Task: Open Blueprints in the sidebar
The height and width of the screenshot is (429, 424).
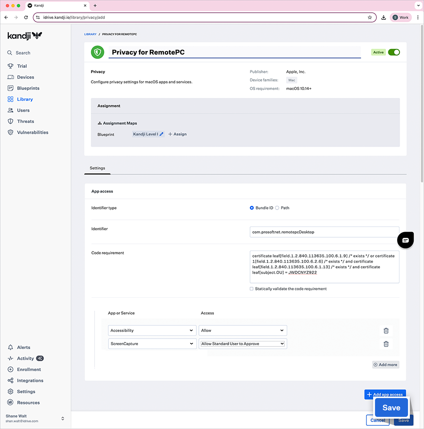Action: click(28, 88)
